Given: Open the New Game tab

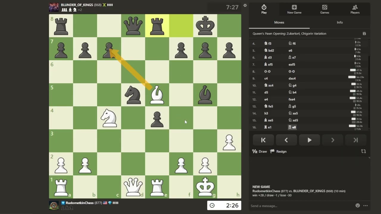Looking at the screenshot, I should (x=294, y=9).
